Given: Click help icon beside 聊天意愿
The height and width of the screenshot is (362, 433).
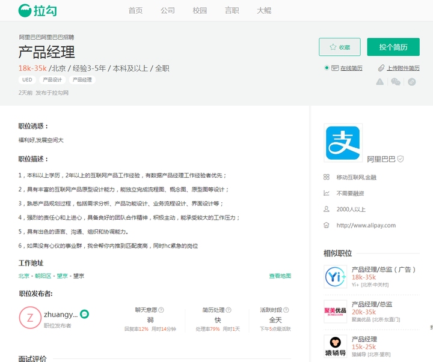Looking at the screenshot, I should (x=161, y=310).
